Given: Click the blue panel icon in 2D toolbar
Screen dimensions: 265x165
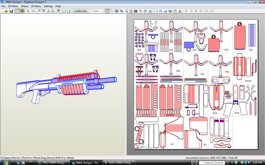Looking at the screenshot, I should tap(117, 11).
